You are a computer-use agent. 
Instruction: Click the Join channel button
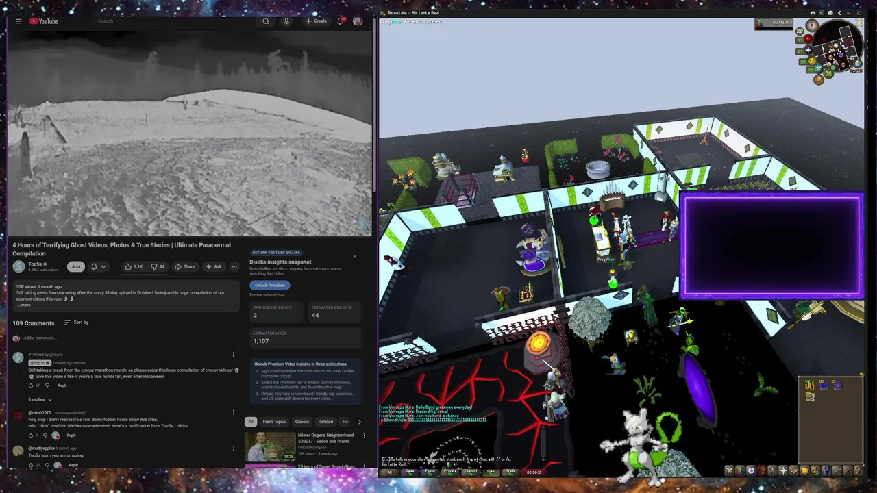click(x=75, y=266)
